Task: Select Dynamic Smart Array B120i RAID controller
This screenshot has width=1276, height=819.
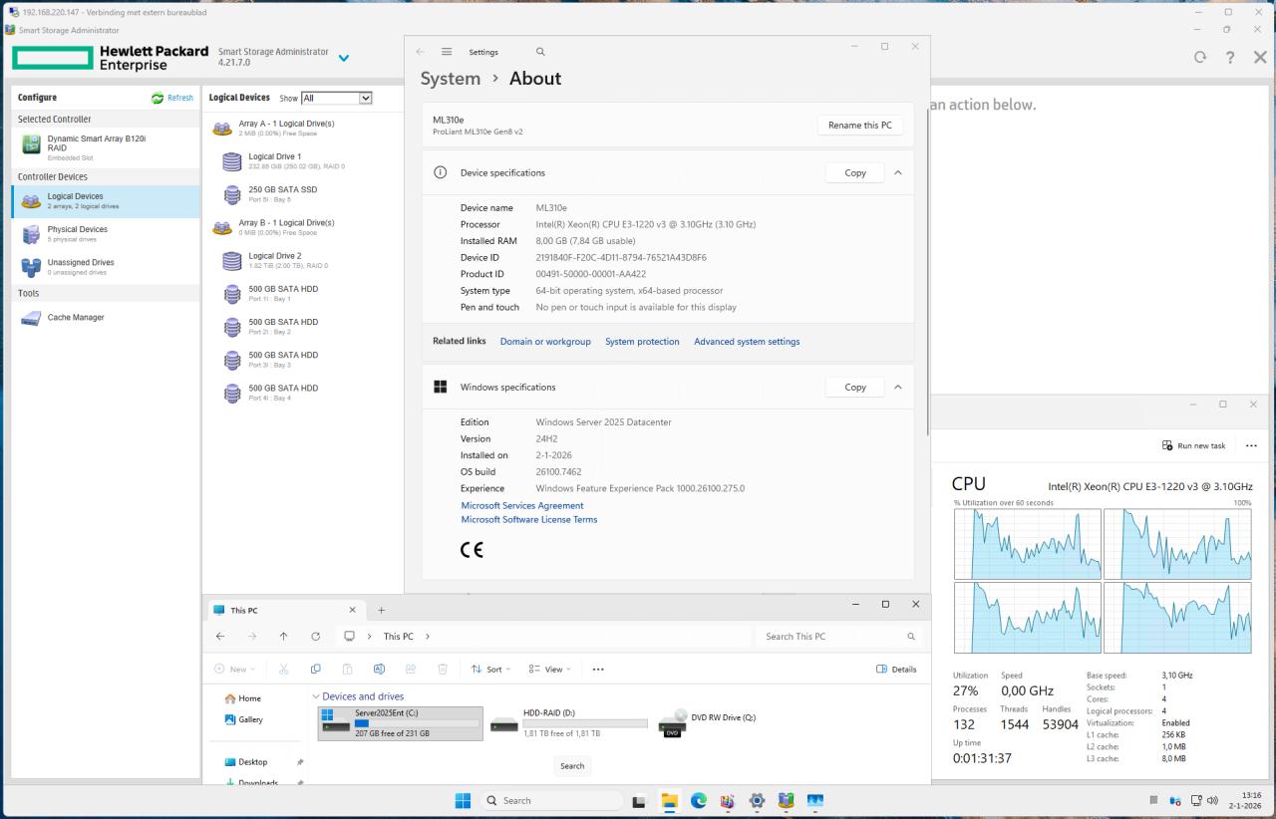Action: coord(97,143)
